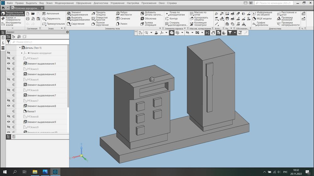The height and width of the screenshot is (176, 314).
Task: Select the Элемент выдавливания extrude tool
Action: (x=78, y=13)
